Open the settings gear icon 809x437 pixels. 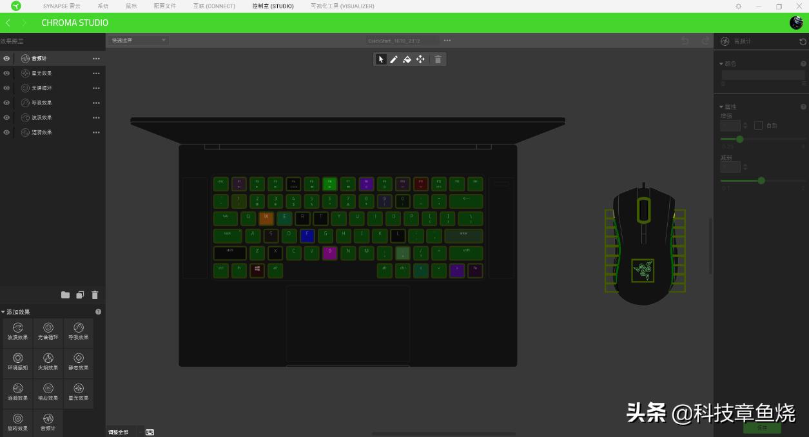[739, 6]
